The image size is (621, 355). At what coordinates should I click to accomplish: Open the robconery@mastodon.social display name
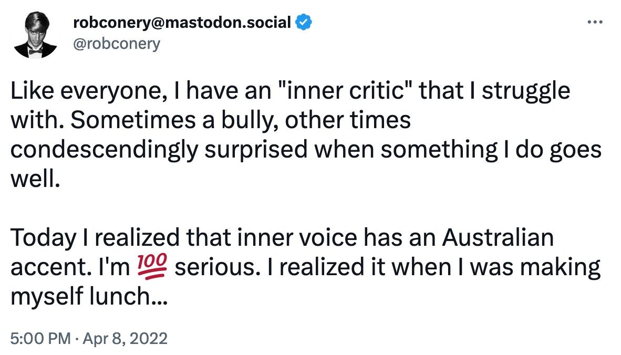(182, 23)
